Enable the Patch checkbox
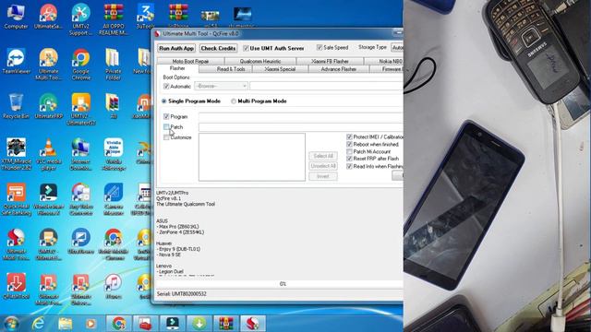The image size is (591, 332). (166, 127)
